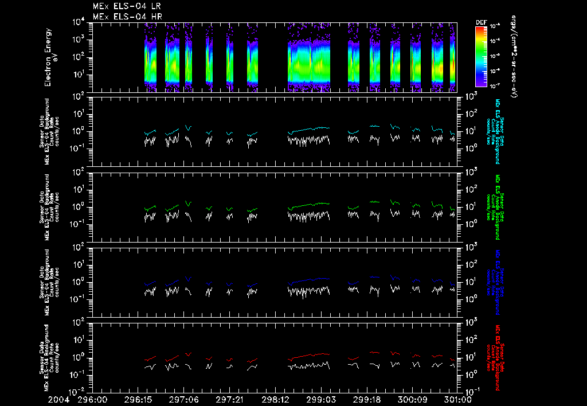
Task: Select the green Anode Background Count Rate label
Action: click(x=495, y=207)
